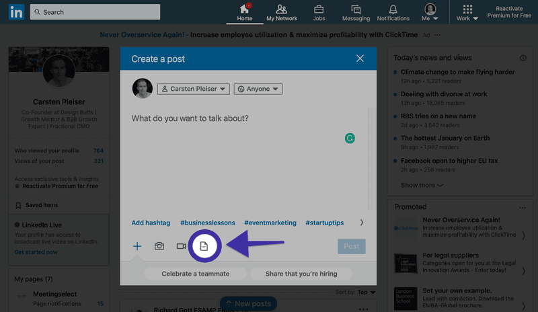Open The hottest January on Earth story
538x312 pixels.
pyautogui.click(x=445, y=138)
